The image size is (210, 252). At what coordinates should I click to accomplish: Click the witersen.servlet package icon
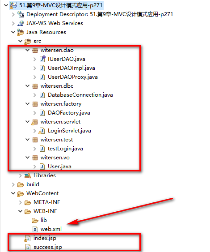(x=35, y=122)
